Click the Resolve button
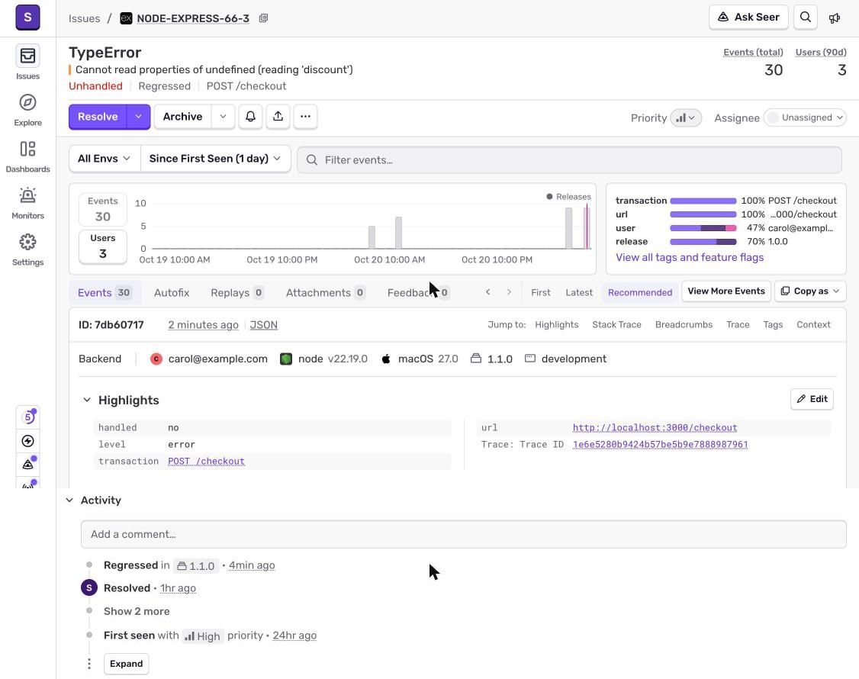 pos(98,117)
